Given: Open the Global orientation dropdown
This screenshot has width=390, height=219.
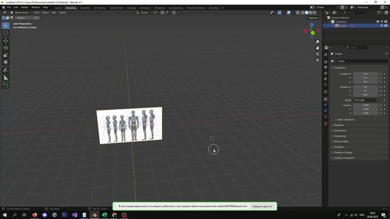Looking at the screenshot, I should tap(144, 13).
